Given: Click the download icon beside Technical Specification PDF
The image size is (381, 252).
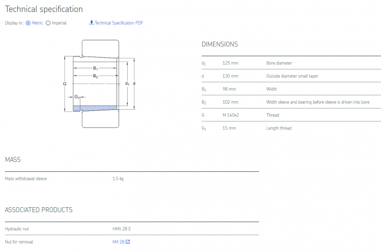Looking at the screenshot, I should point(91,23).
